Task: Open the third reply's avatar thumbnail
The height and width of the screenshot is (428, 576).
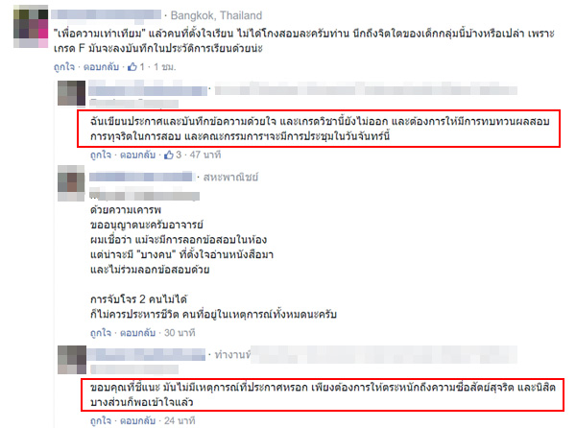Action: [72, 360]
